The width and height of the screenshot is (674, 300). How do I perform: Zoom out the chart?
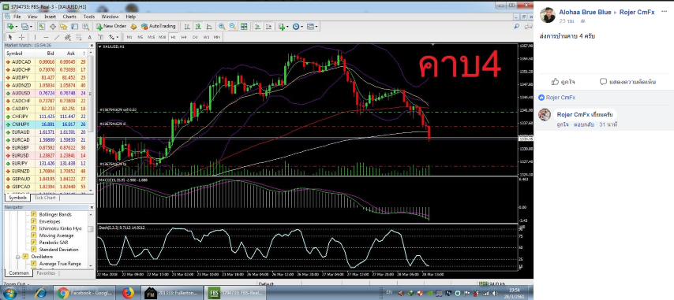[x=233, y=26]
